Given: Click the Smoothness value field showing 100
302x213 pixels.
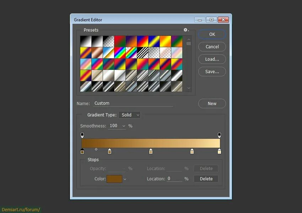Looking at the screenshot, I should point(115,126).
